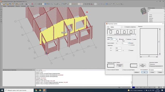Click the zoom frame toolbar icon
This screenshot has width=165, height=92.
pyautogui.click(x=36, y=4)
